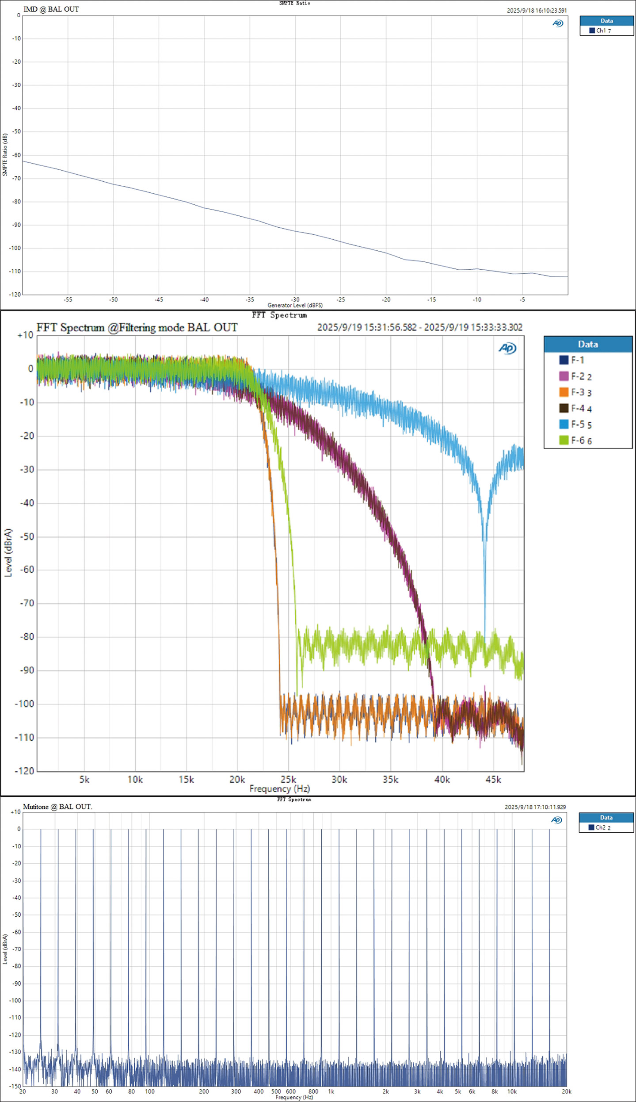Click the "Mutitone @ BAL OUT." graph label

(57, 807)
